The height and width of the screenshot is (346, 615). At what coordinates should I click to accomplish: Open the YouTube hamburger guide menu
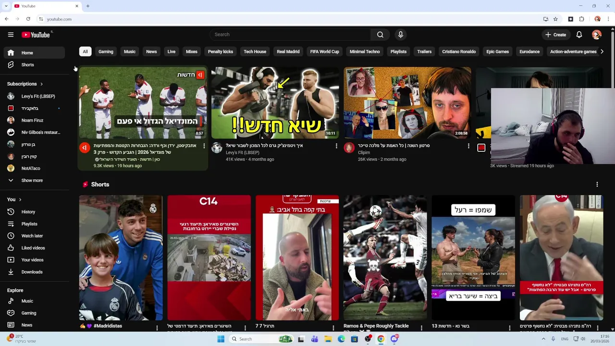pos(11,35)
